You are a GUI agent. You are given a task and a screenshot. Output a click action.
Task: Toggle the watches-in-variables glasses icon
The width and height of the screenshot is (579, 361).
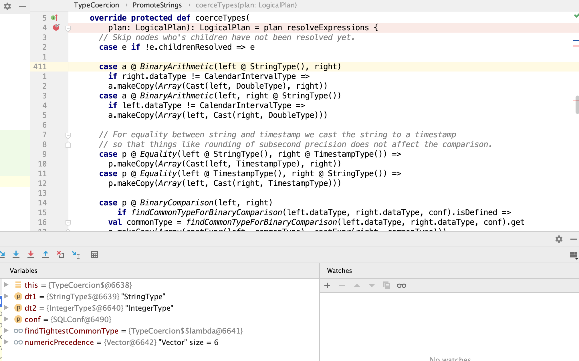(402, 285)
